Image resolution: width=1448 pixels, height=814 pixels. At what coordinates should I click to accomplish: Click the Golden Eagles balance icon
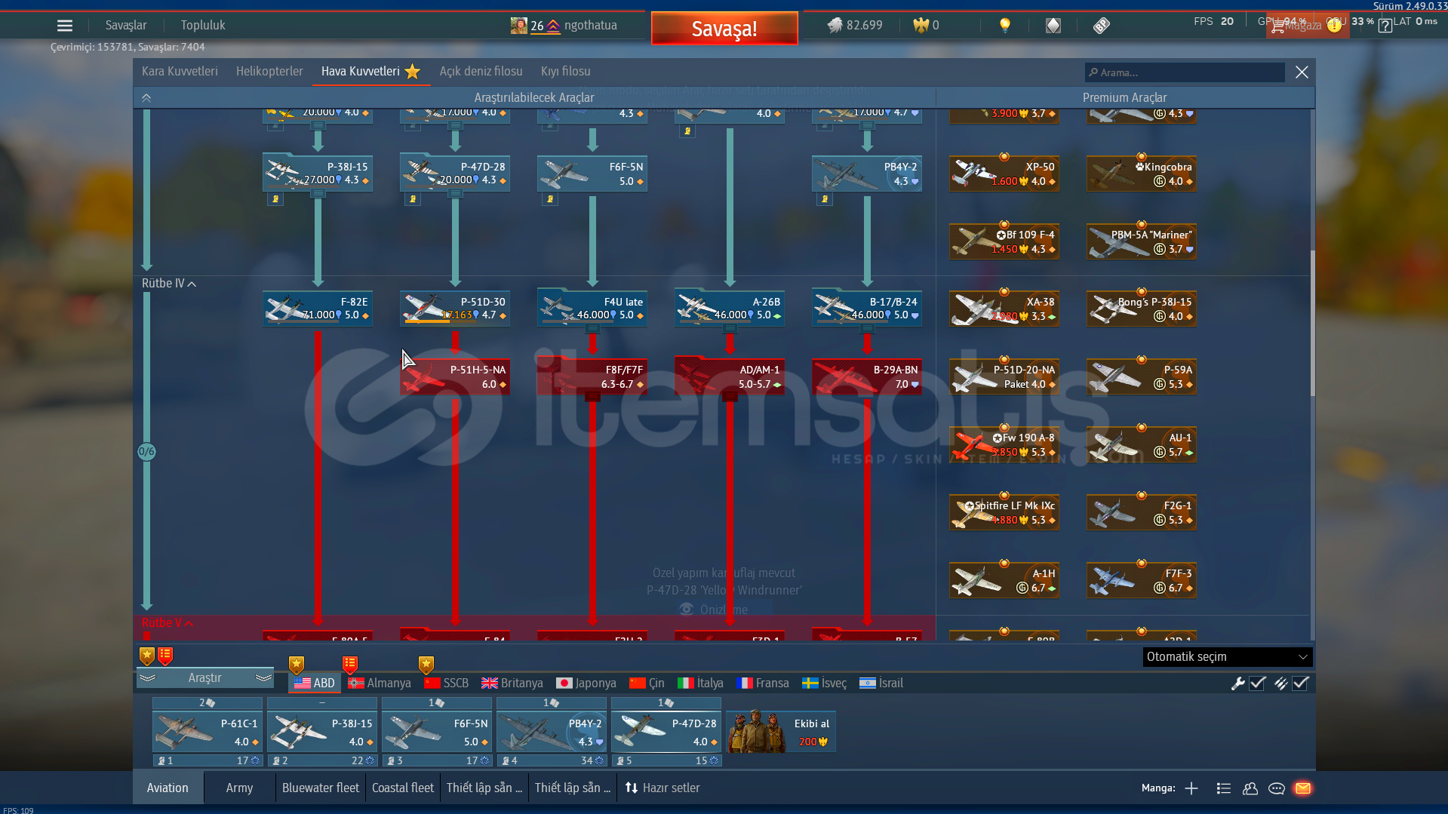[x=921, y=26]
